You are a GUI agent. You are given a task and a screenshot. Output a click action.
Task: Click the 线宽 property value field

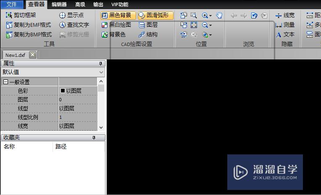[78, 126]
